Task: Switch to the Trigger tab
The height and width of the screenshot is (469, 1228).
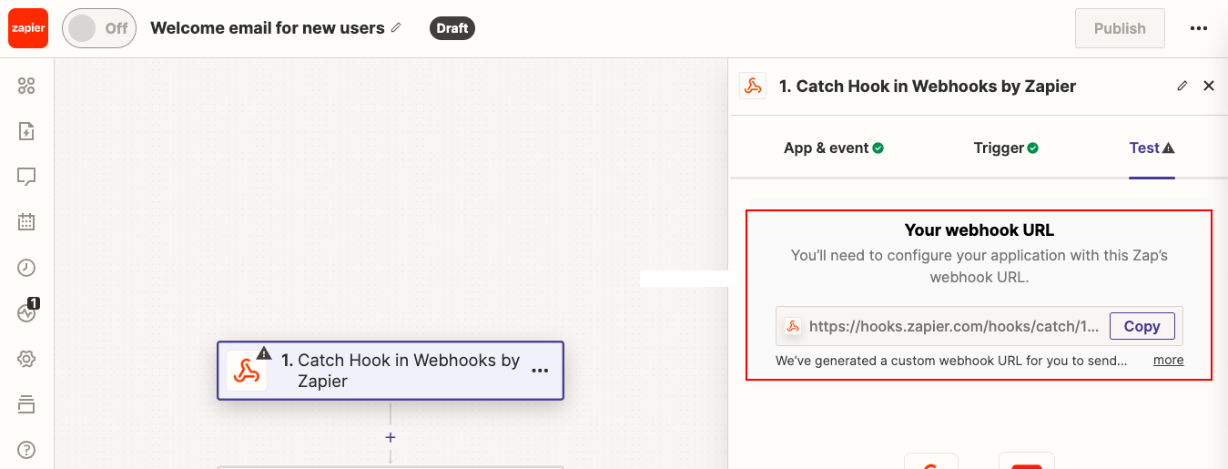Action: pos(1006,148)
